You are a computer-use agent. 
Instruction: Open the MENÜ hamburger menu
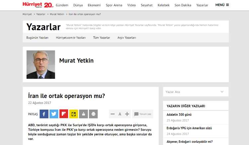tap(222, 5)
